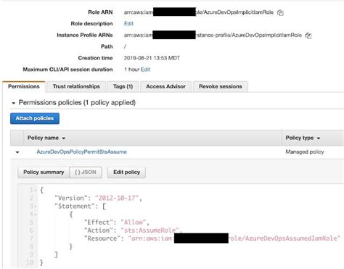Click the "Allow" effect value in JSON
Viewport: 344px width, 269px height.
[134, 222]
